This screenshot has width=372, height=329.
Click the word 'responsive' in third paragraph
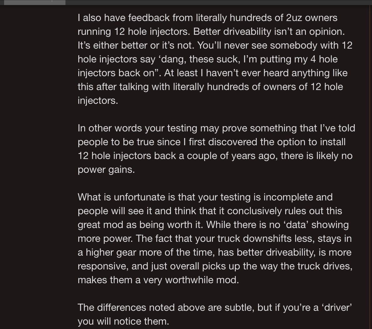(x=103, y=266)
